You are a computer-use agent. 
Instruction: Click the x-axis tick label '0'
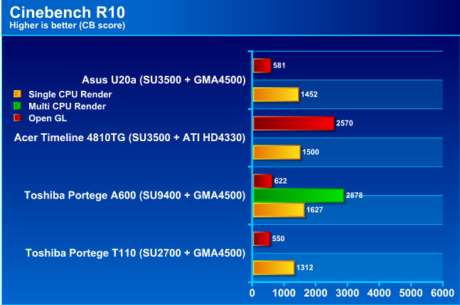coord(252,293)
